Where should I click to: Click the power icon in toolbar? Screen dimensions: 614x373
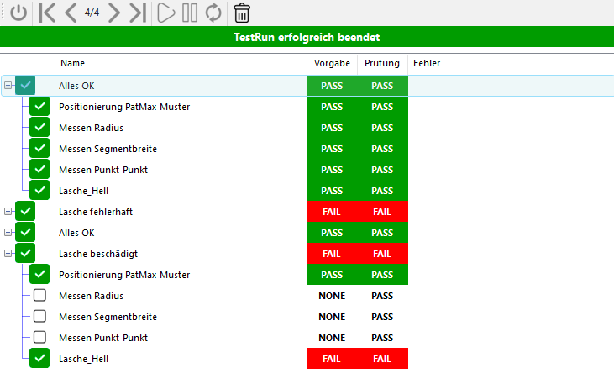click(18, 13)
